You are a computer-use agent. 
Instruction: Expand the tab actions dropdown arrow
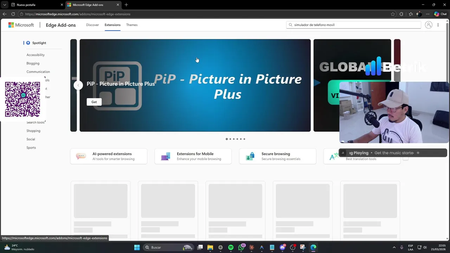click(x=4, y=5)
